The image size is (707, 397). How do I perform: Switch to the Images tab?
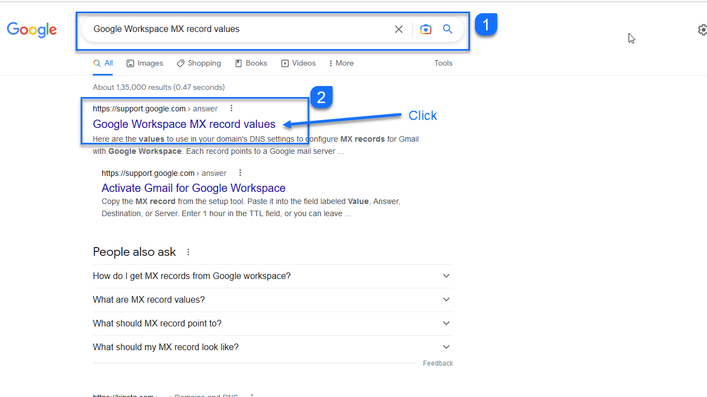coord(145,63)
